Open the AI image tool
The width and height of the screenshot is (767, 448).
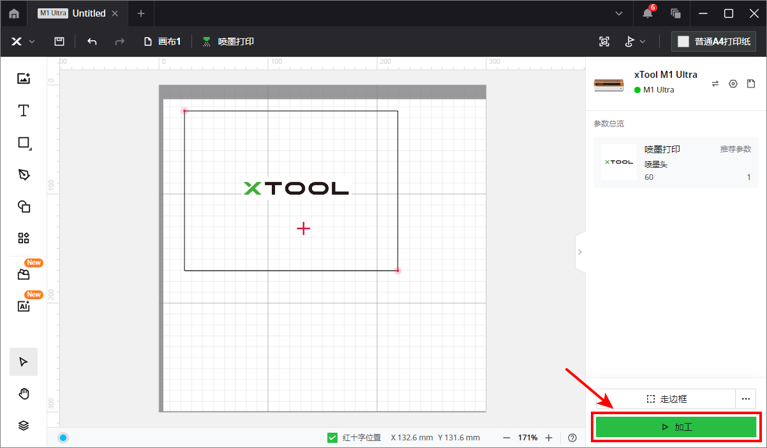[x=24, y=306]
